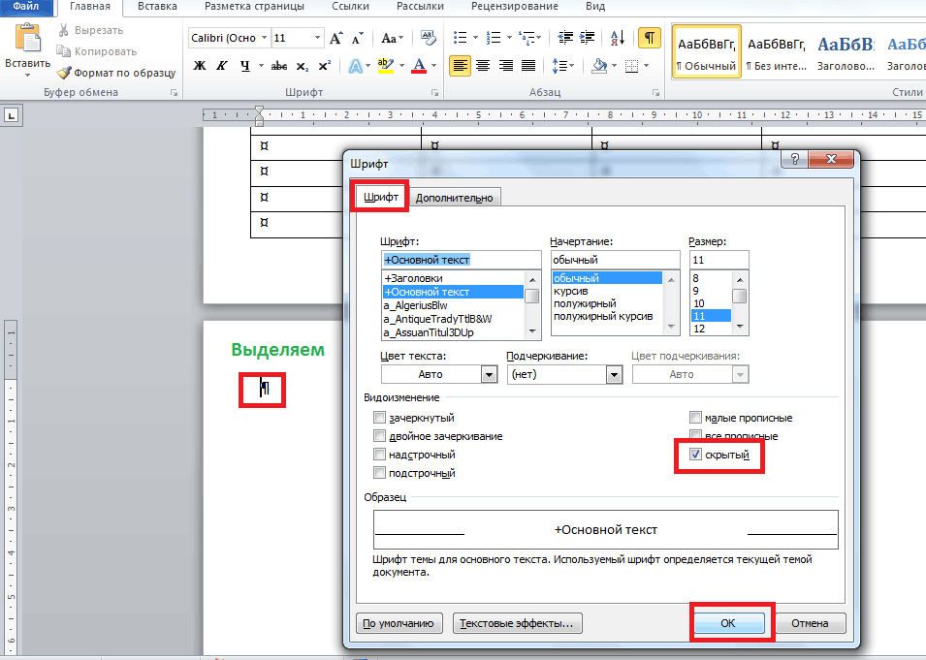Switch to the Вставка ribbon tab
Viewport: 926px width, 660px height.
157,7
